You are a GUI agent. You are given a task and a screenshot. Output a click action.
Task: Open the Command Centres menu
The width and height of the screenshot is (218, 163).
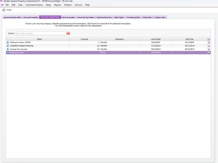click(34, 5)
